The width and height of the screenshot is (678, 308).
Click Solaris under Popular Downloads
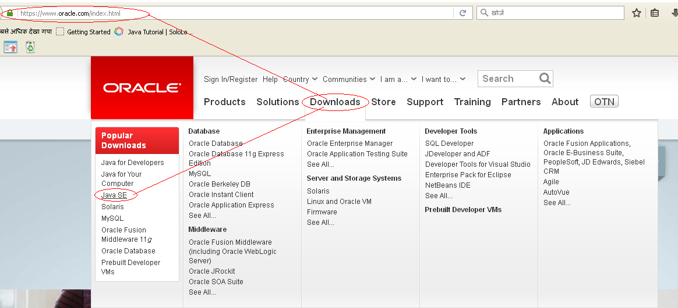112,207
